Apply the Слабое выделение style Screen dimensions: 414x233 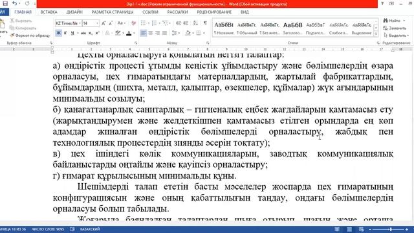(338, 28)
